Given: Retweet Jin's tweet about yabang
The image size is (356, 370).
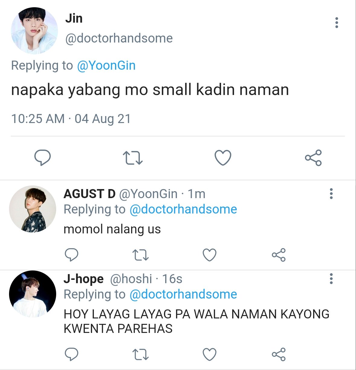Looking at the screenshot, I should pos(133,158).
